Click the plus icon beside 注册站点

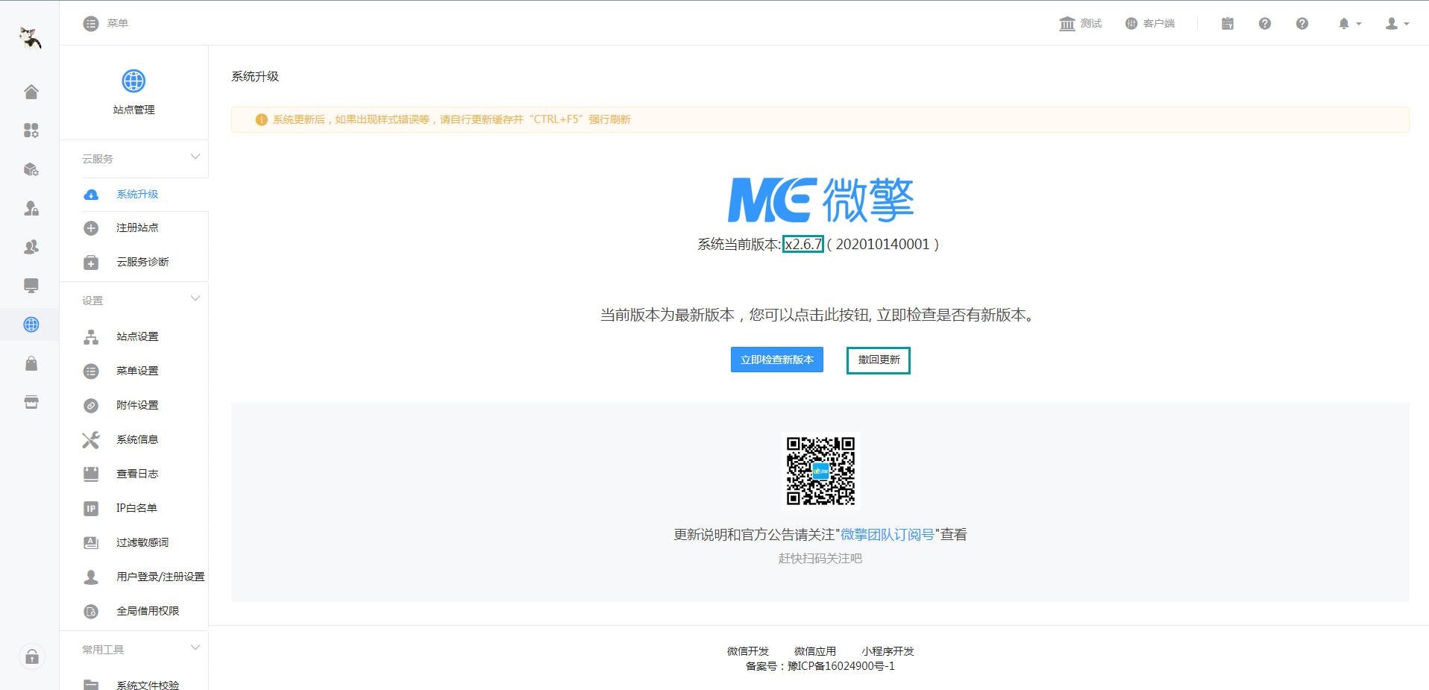[91, 228]
